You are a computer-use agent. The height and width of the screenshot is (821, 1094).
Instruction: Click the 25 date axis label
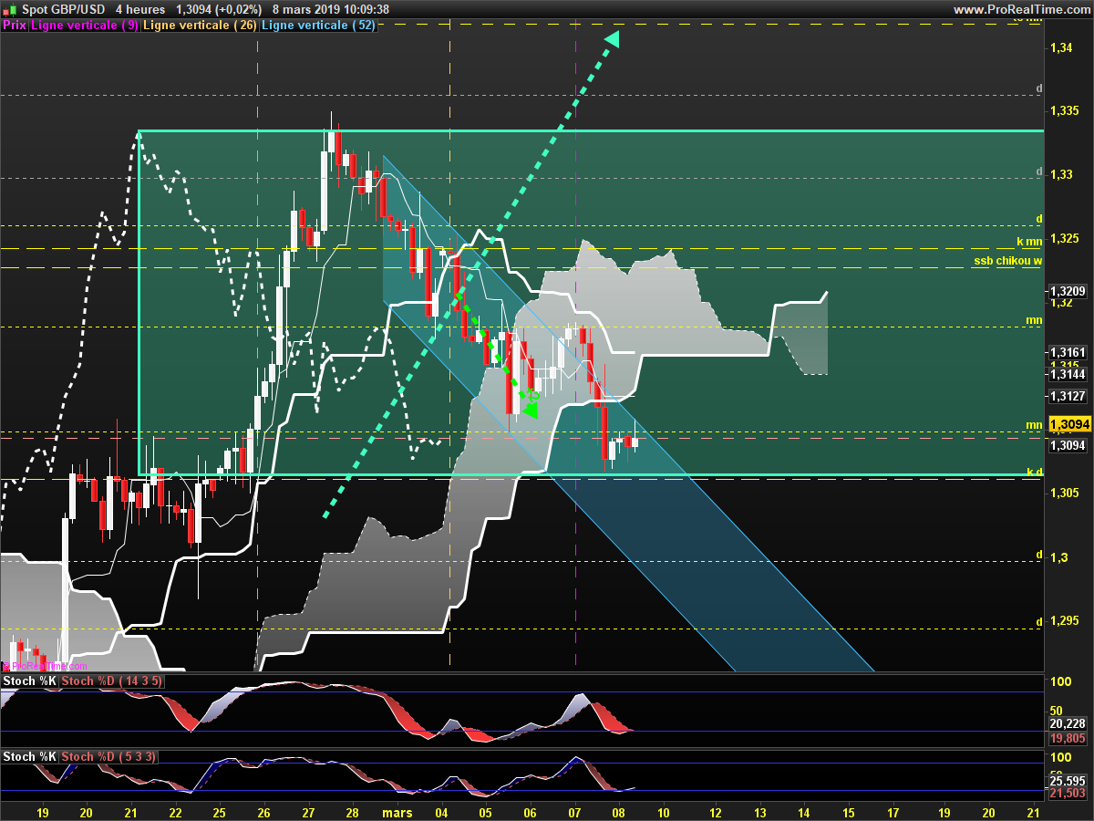[x=219, y=811]
